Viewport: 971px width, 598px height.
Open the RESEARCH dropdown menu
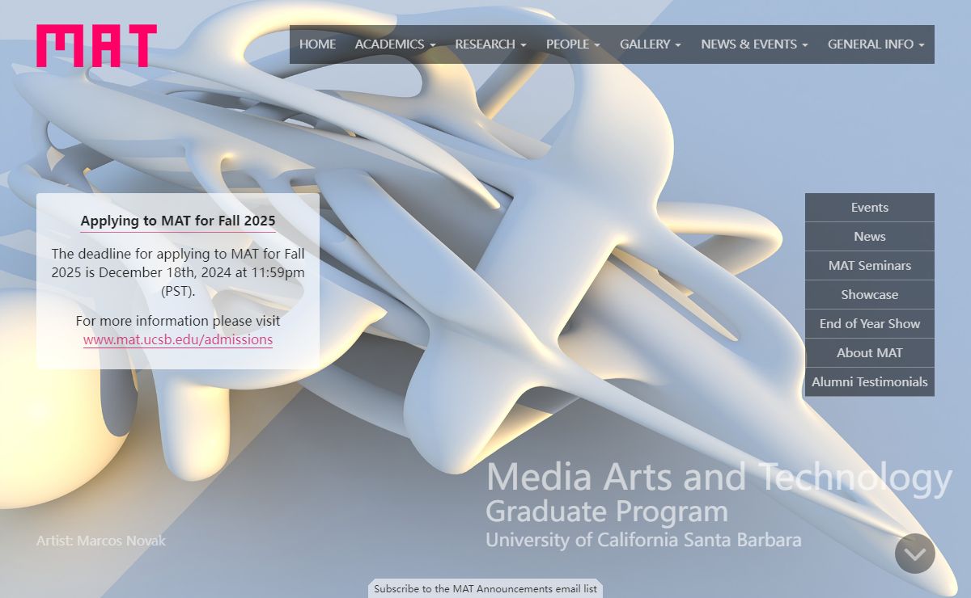point(490,44)
